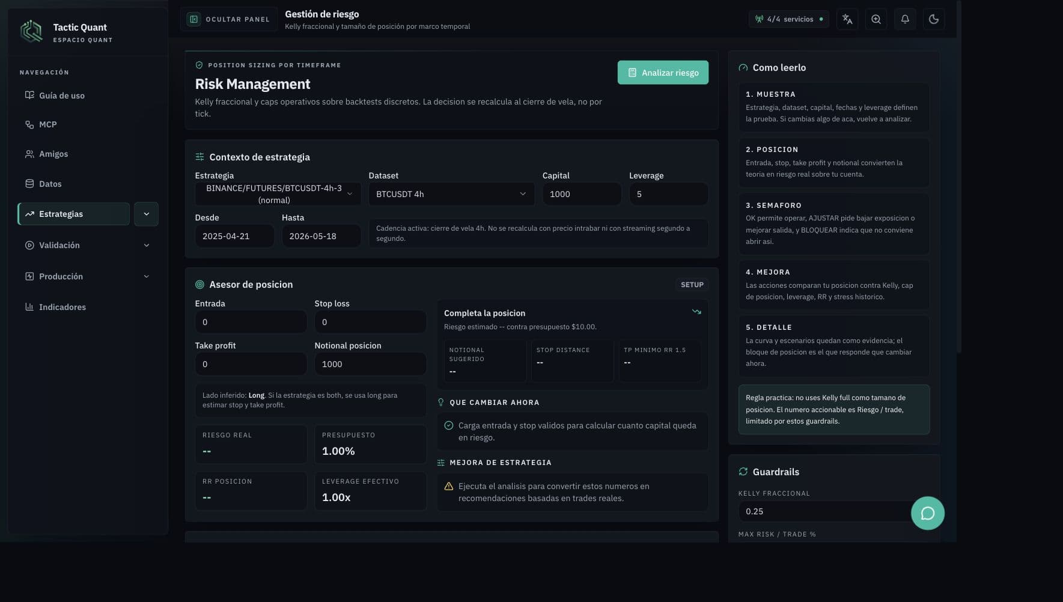Click the TP MINIMO RR 1.5 tile
The height and width of the screenshot is (602, 1063).
click(x=660, y=361)
